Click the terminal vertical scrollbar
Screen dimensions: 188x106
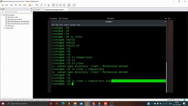(167, 77)
